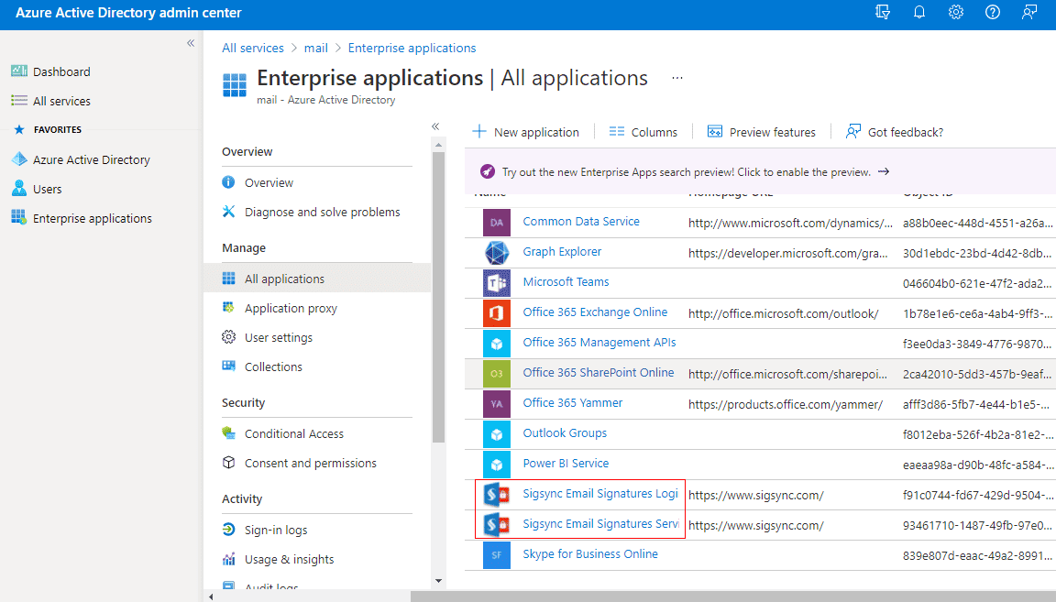
Task: Open the more options ellipsis beside title
Action: click(x=677, y=79)
